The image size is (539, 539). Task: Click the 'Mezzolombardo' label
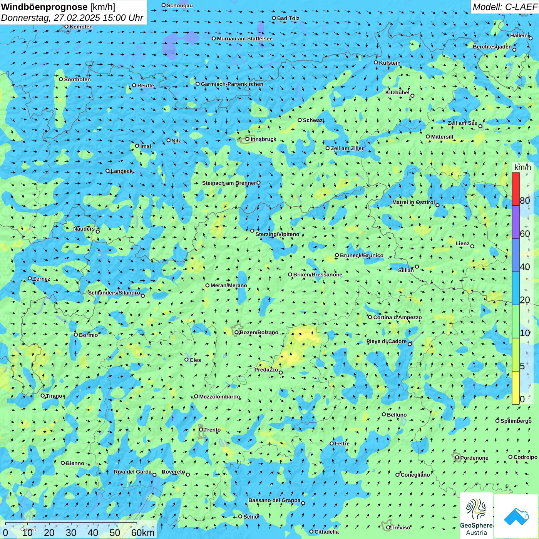[x=219, y=397]
